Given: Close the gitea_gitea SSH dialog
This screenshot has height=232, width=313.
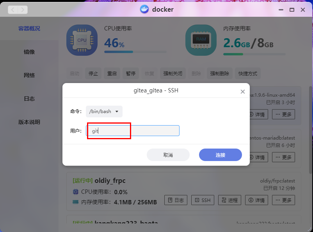Looking at the screenshot, I should pyautogui.click(x=242, y=92).
